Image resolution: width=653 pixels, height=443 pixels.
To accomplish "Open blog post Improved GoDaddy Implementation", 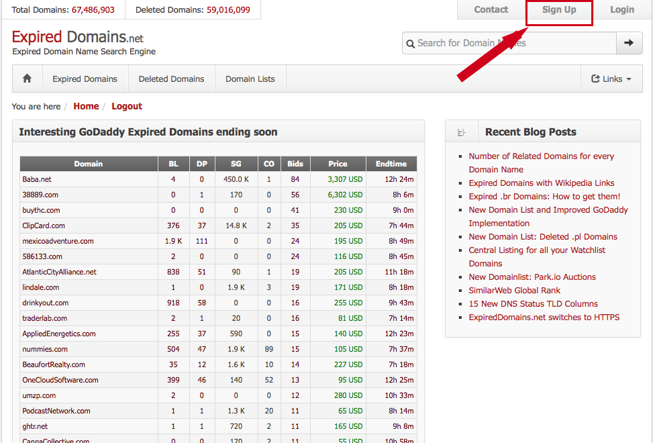I will pos(548,217).
